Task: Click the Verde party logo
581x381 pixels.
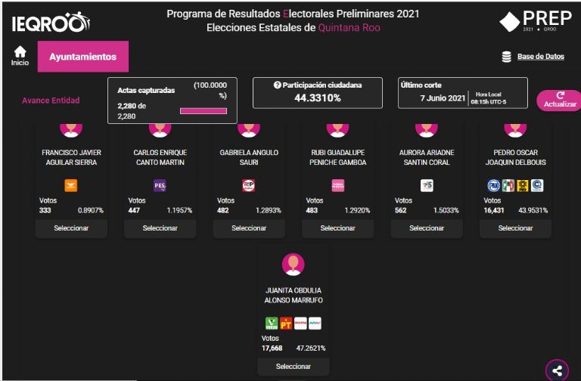Action: pos(272,324)
